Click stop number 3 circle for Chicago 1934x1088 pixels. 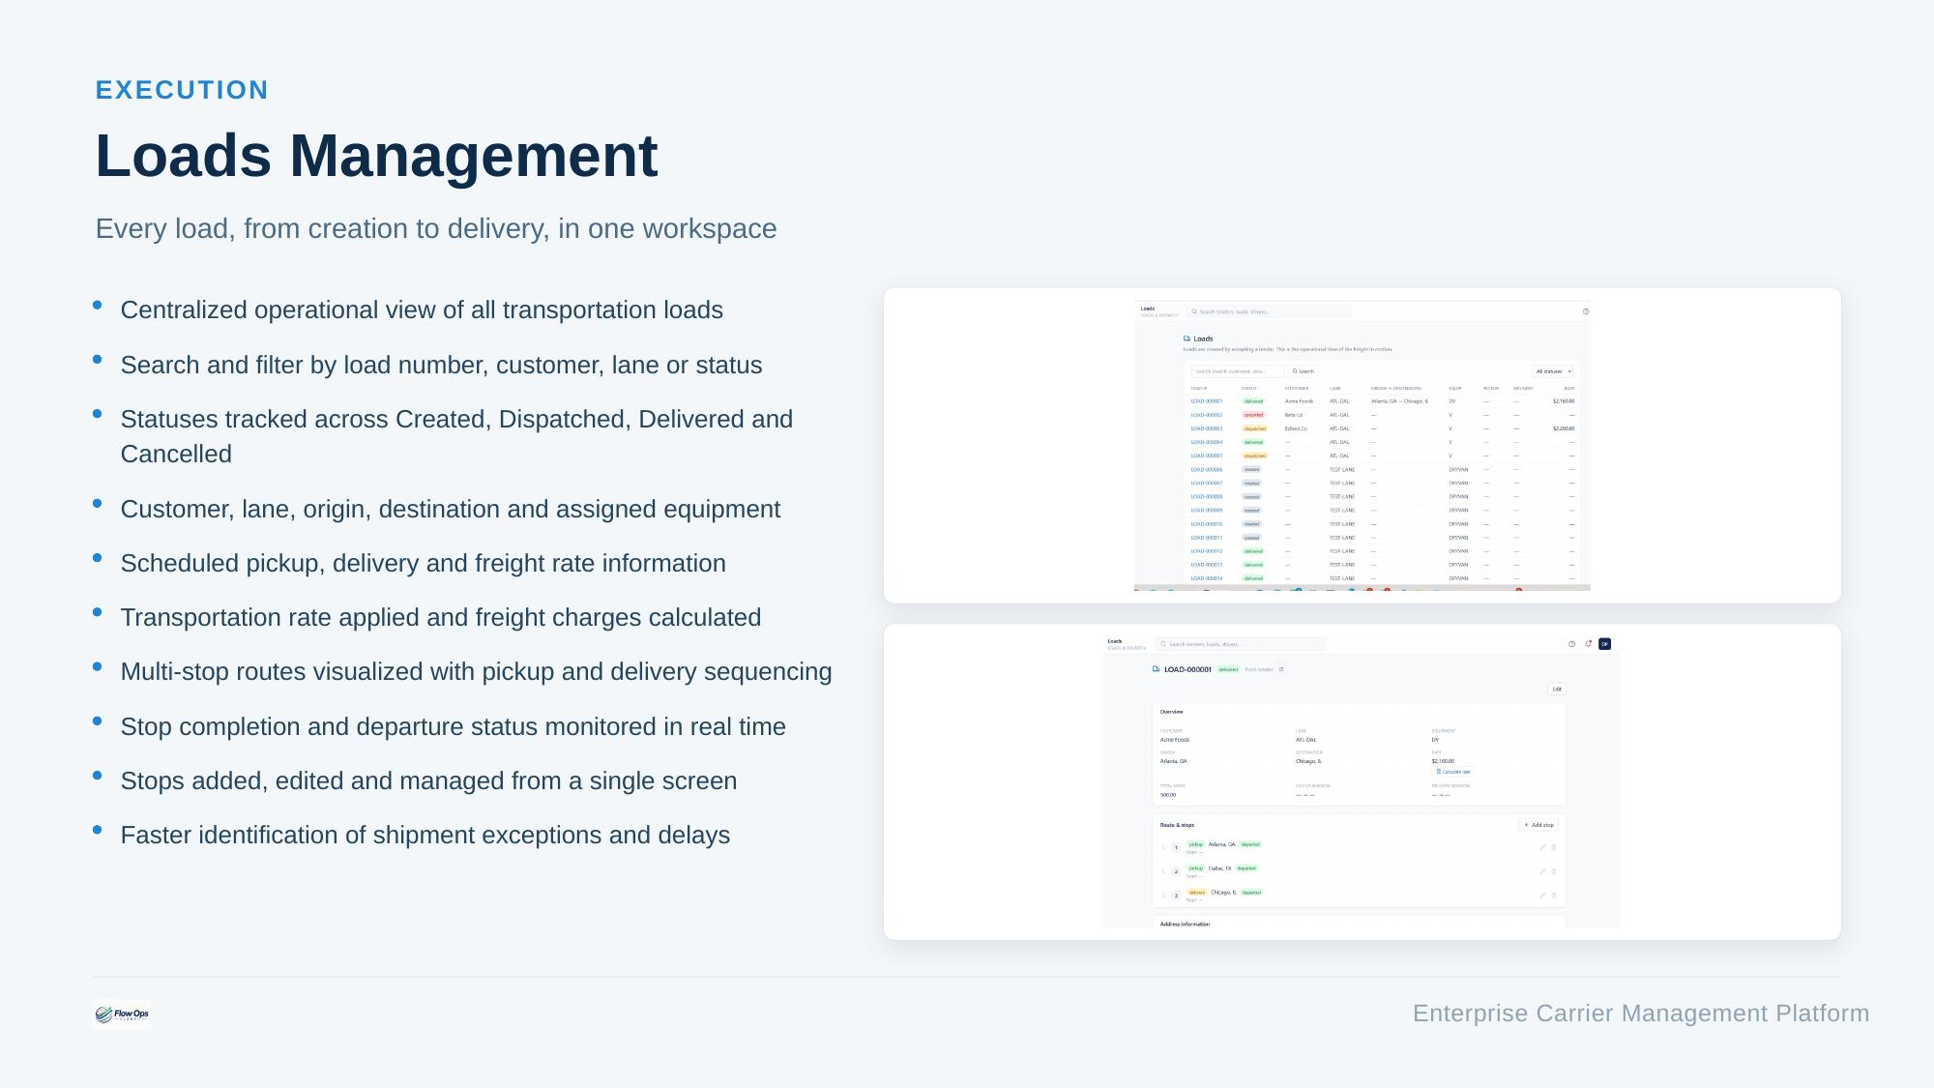click(1176, 896)
